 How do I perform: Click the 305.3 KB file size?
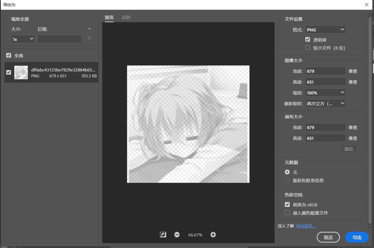[89, 76]
